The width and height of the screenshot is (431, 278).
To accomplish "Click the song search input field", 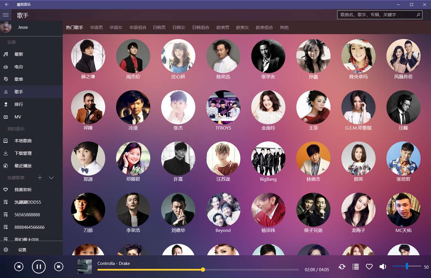I will (376, 15).
